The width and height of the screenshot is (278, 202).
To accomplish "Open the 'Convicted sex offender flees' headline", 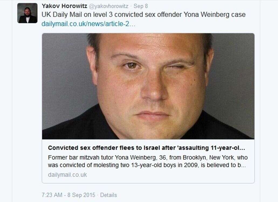I will [x=146, y=148].
